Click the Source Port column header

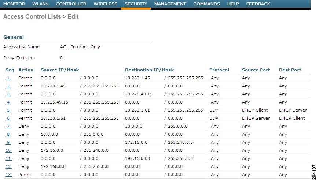[256, 70]
